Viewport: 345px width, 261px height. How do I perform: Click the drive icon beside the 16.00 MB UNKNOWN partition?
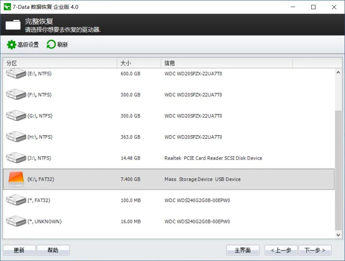[16, 221]
